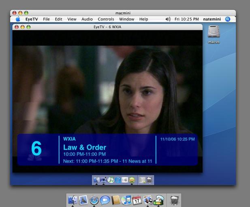Click the Fri 10:25 PM clock
This screenshot has width=250, height=207.
[186, 19]
